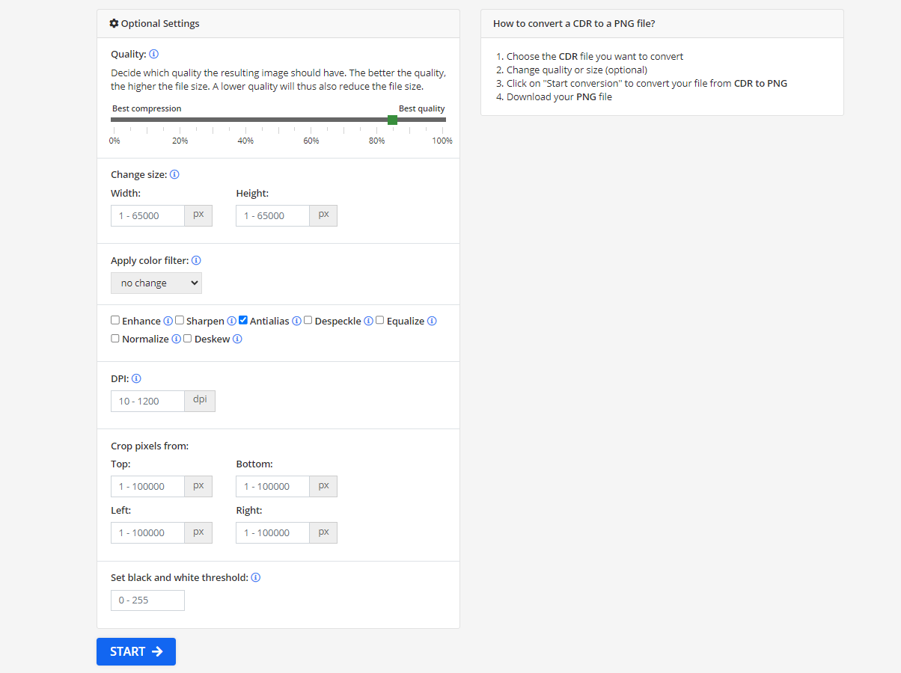Focus the Width input field
Image resolution: width=901 pixels, height=673 pixels.
pyautogui.click(x=148, y=215)
